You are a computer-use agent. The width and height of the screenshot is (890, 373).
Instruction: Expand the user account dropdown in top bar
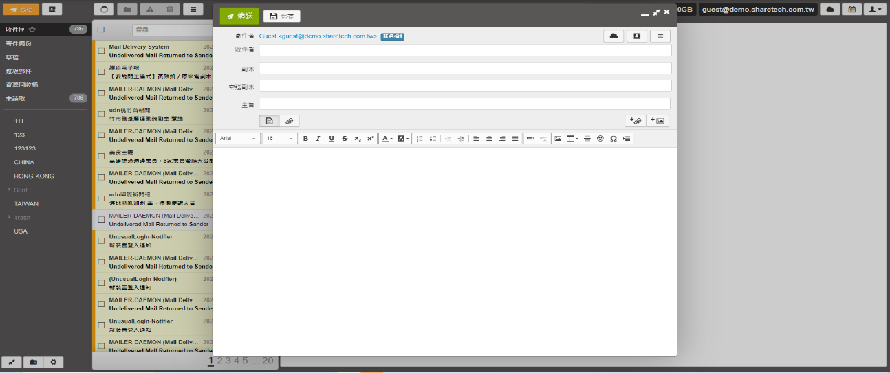click(x=873, y=10)
